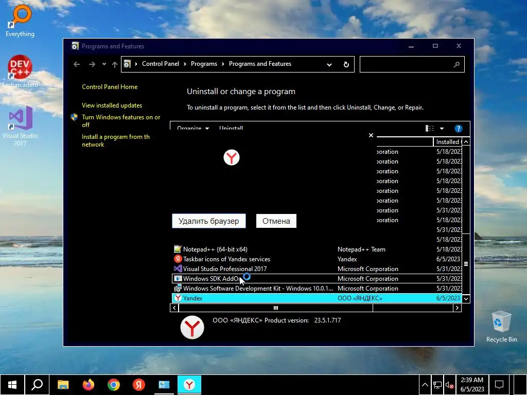Show hidden system tray icons
This screenshot has width=527, height=395.
click(x=425, y=385)
